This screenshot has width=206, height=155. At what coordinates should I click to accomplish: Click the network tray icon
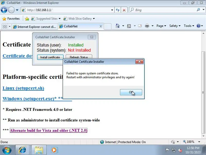tap(174, 150)
